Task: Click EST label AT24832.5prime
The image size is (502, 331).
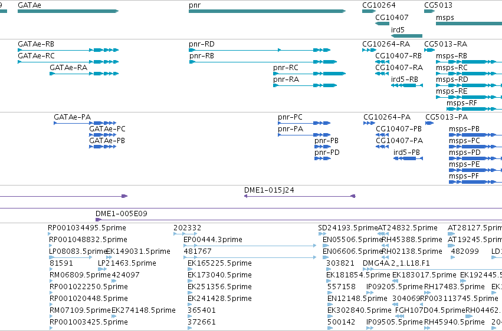Action: tap(408, 228)
